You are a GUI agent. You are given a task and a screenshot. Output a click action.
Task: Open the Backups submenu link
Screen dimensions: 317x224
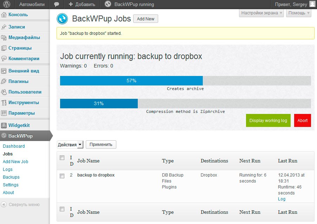[11, 177]
